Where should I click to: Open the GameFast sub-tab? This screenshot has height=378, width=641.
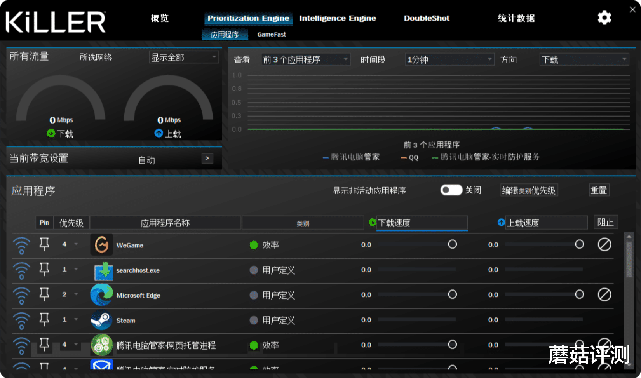[x=272, y=34]
